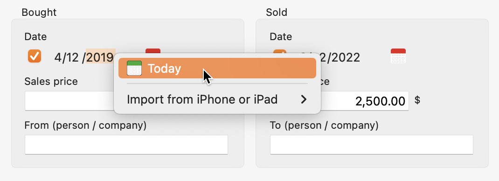Select the day 12 in the Bought date
Screen dimensions: 499x181
(72, 57)
